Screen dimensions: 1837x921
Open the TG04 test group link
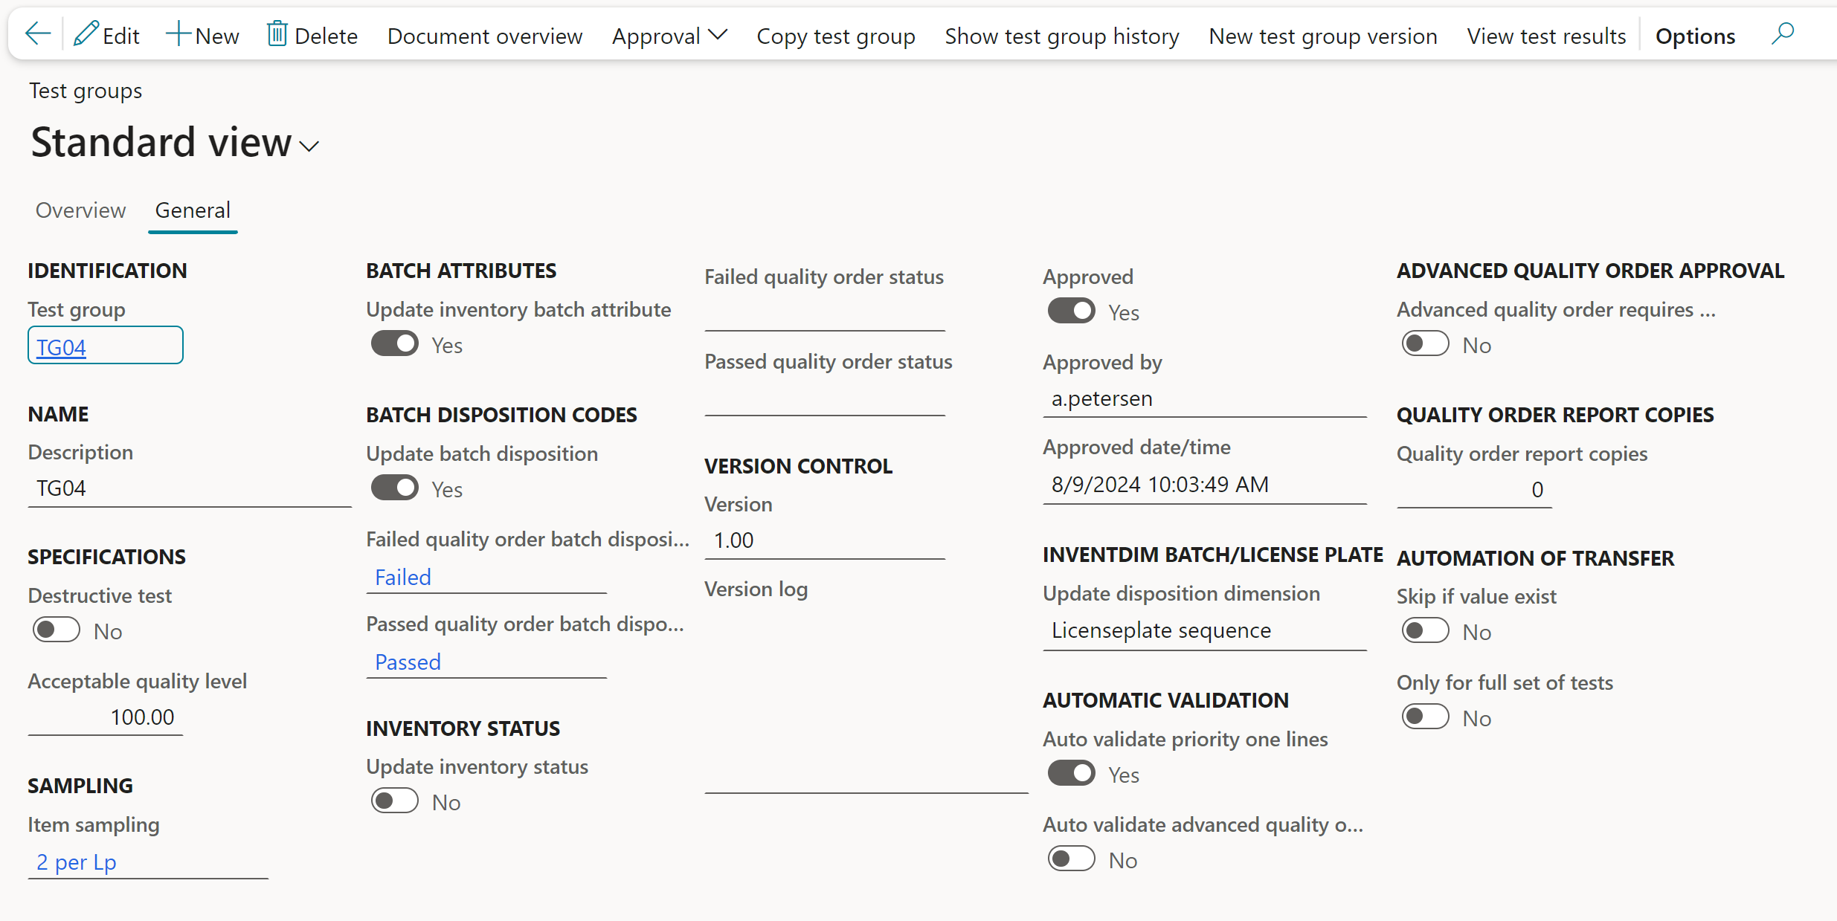tap(62, 347)
